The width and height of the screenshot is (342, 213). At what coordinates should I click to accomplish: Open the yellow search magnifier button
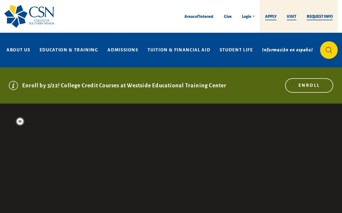point(329,50)
